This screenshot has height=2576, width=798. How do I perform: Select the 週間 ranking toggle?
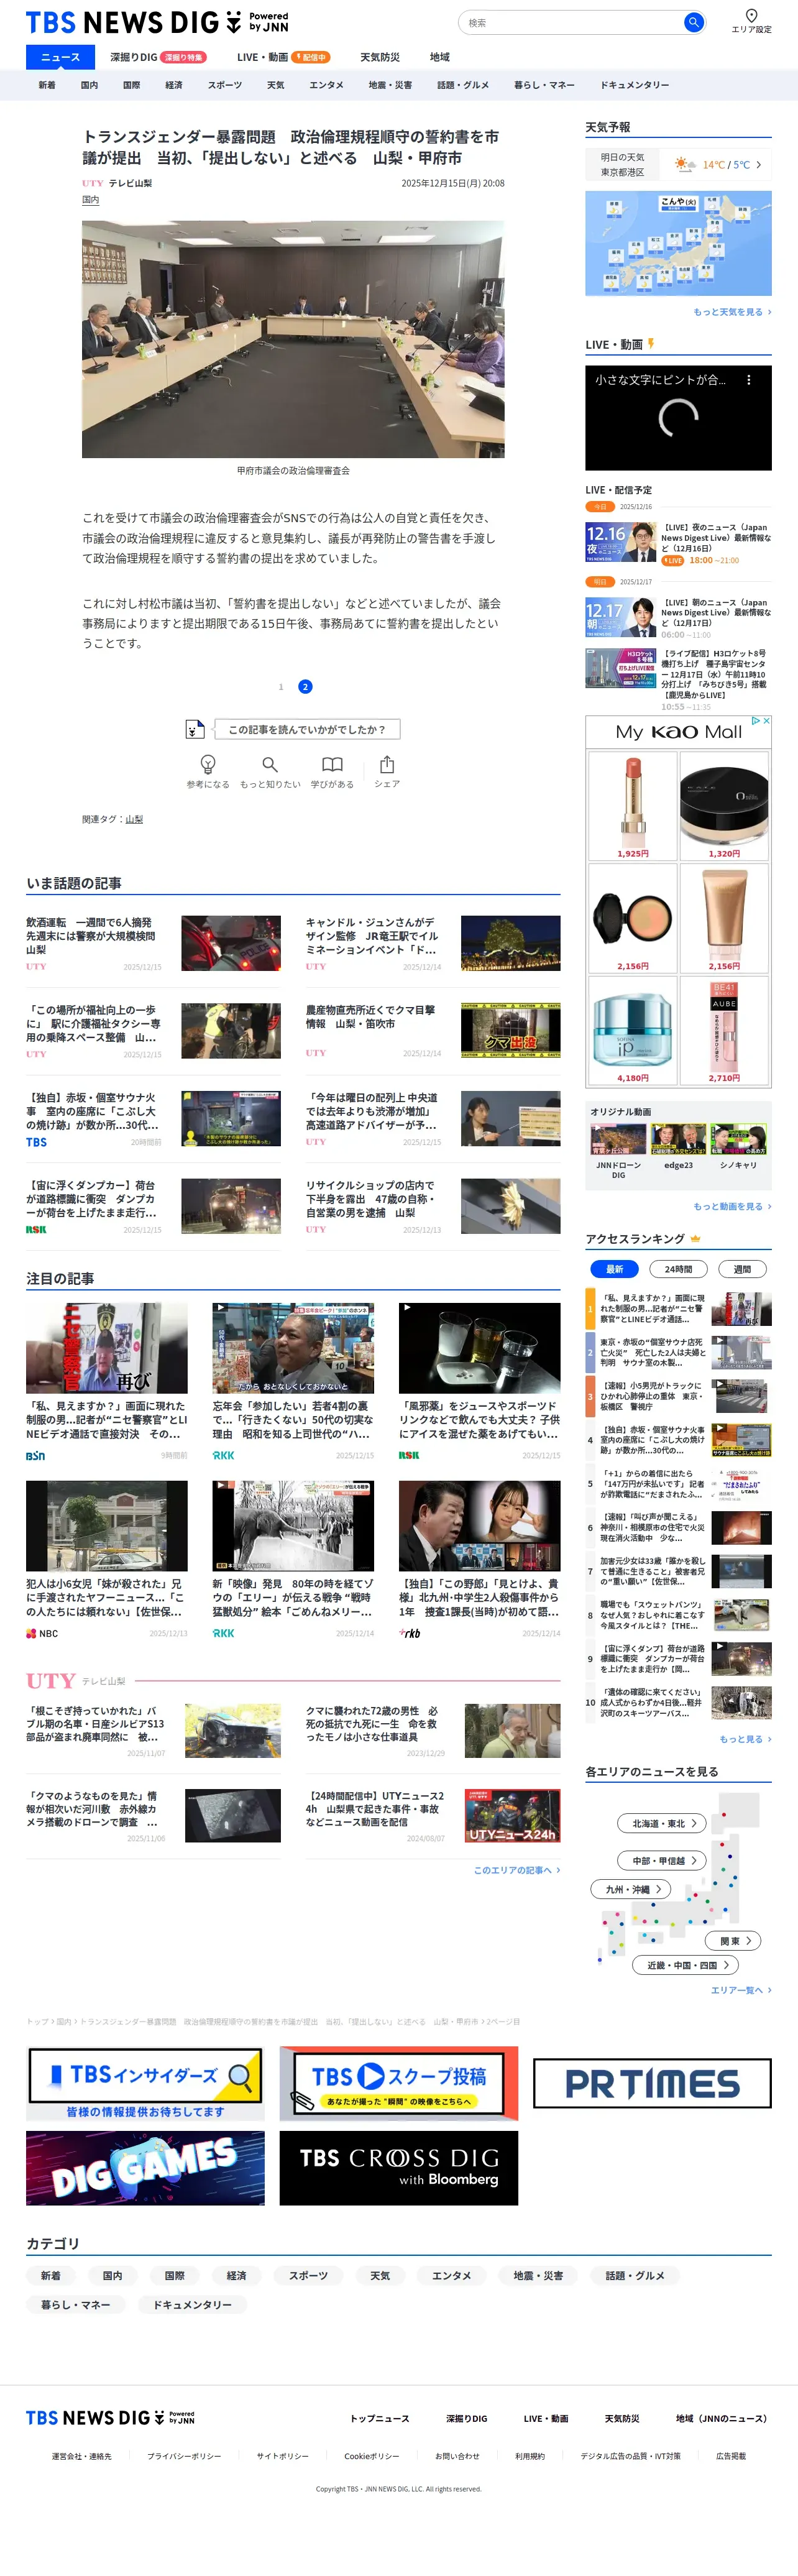click(x=742, y=1269)
